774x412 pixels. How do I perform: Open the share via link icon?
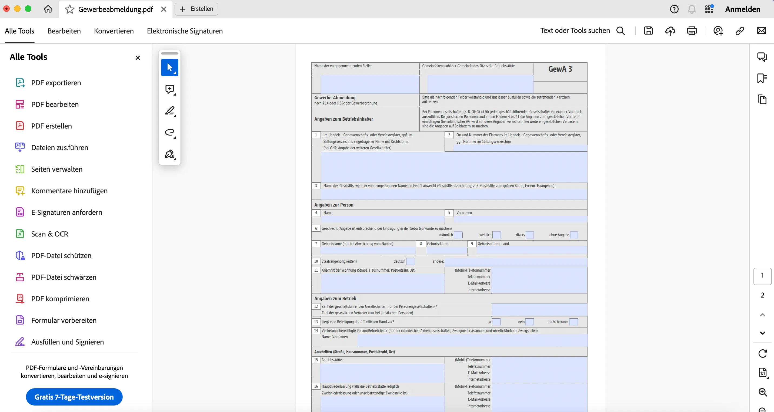pos(740,31)
